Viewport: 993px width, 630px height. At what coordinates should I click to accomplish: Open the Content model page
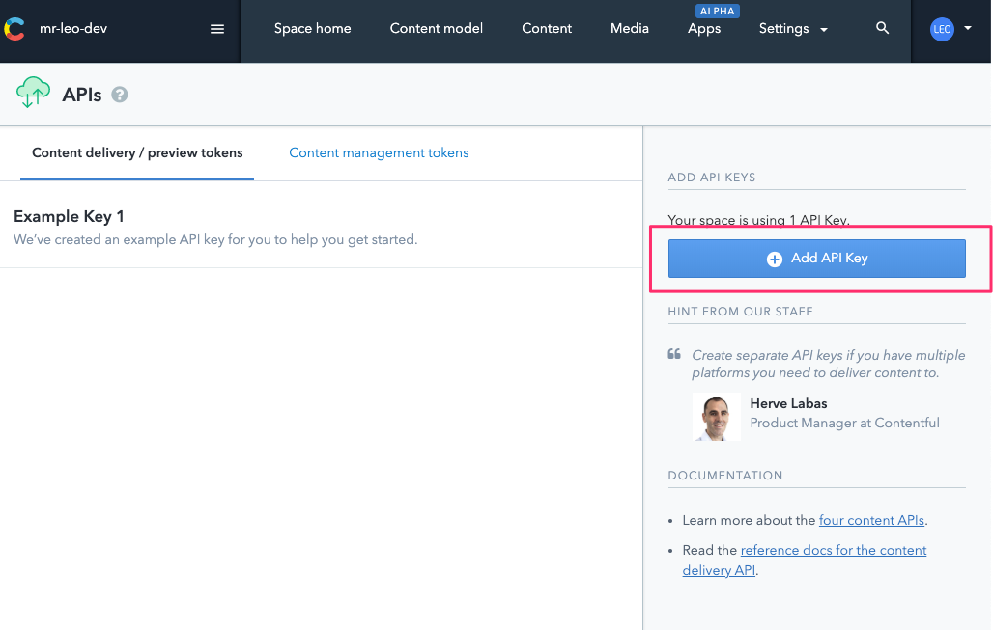[436, 29]
